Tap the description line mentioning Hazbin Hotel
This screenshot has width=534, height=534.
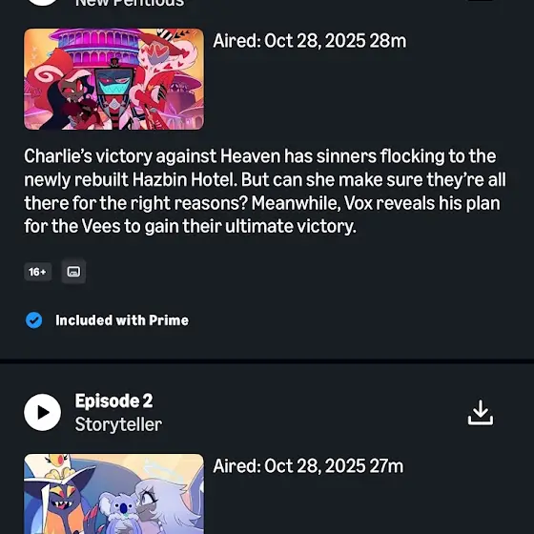[265, 179]
